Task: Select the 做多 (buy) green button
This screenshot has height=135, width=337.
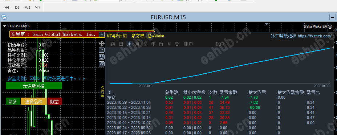Action: click(x=13, y=101)
